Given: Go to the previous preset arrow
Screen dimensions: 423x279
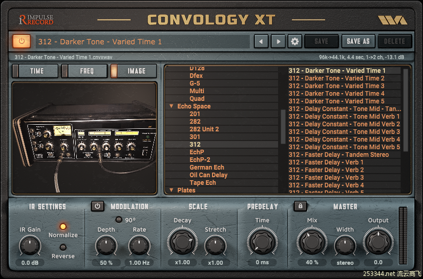Looking at the screenshot, I should (261, 42).
